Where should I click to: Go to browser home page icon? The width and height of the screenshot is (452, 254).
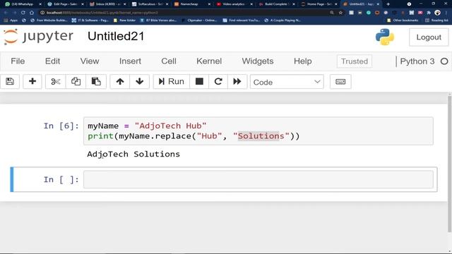(32, 13)
